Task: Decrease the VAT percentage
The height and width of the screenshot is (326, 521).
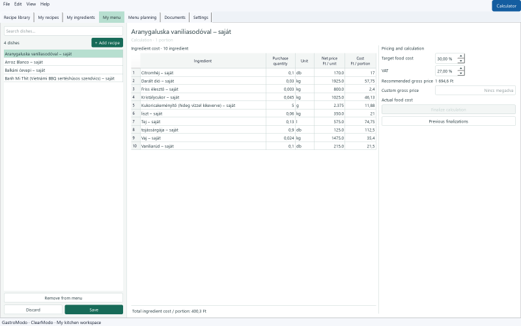Action: [x=460, y=73]
